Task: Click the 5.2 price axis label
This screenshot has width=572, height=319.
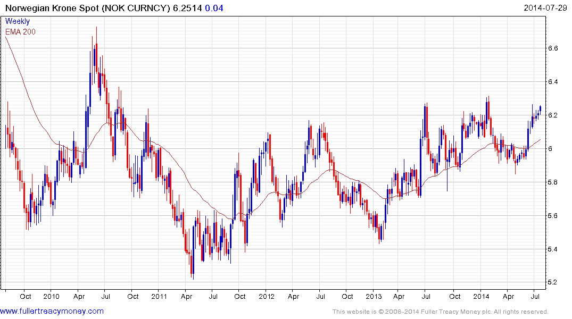Action: click(x=553, y=282)
